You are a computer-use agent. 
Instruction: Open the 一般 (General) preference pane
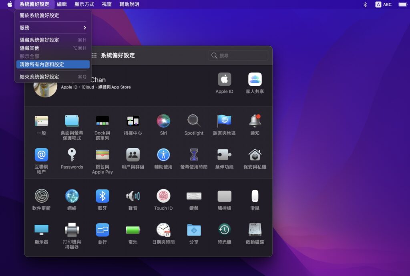(x=41, y=121)
